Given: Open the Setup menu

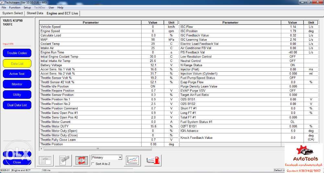Looking at the screenshot, I should pyautogui.click(x=27, y=8).
